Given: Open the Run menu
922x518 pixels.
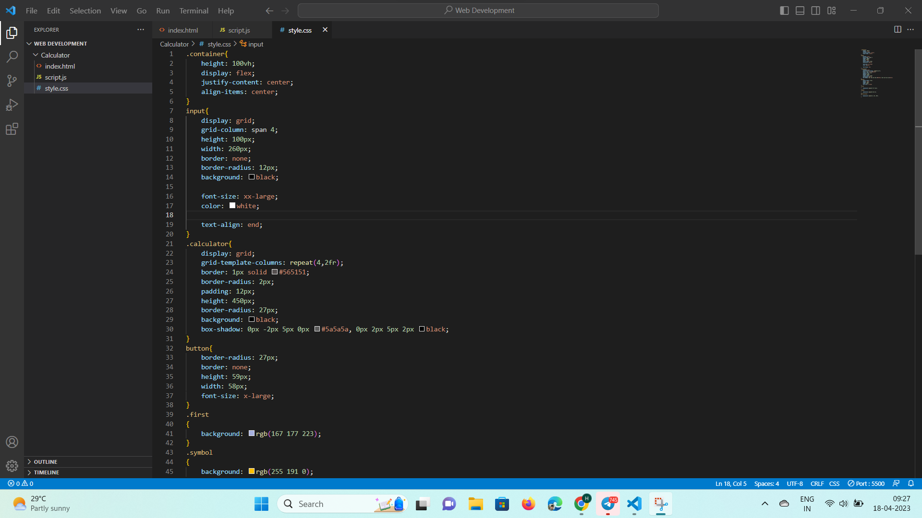Looking at the screenshot, I should click(x=163, y=11).
